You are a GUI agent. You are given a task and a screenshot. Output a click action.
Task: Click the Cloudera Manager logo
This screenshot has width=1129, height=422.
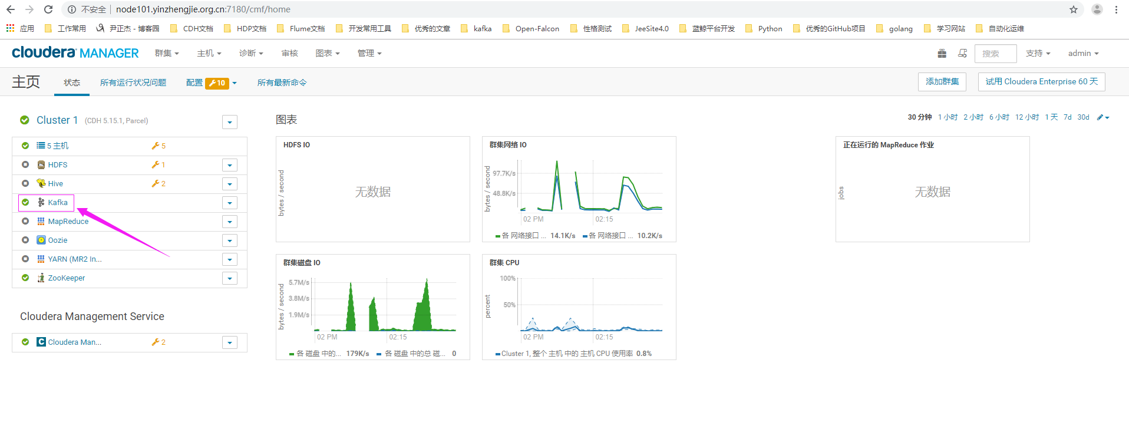click(75, 53)
